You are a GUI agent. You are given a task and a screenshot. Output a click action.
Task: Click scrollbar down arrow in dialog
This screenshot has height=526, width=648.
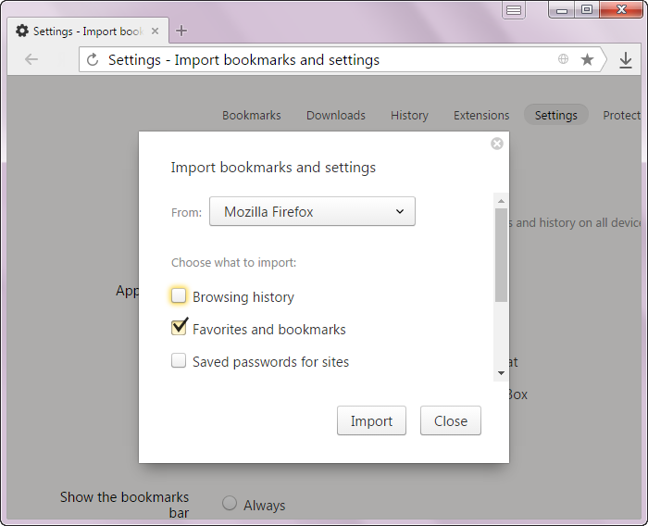(501, 373)
